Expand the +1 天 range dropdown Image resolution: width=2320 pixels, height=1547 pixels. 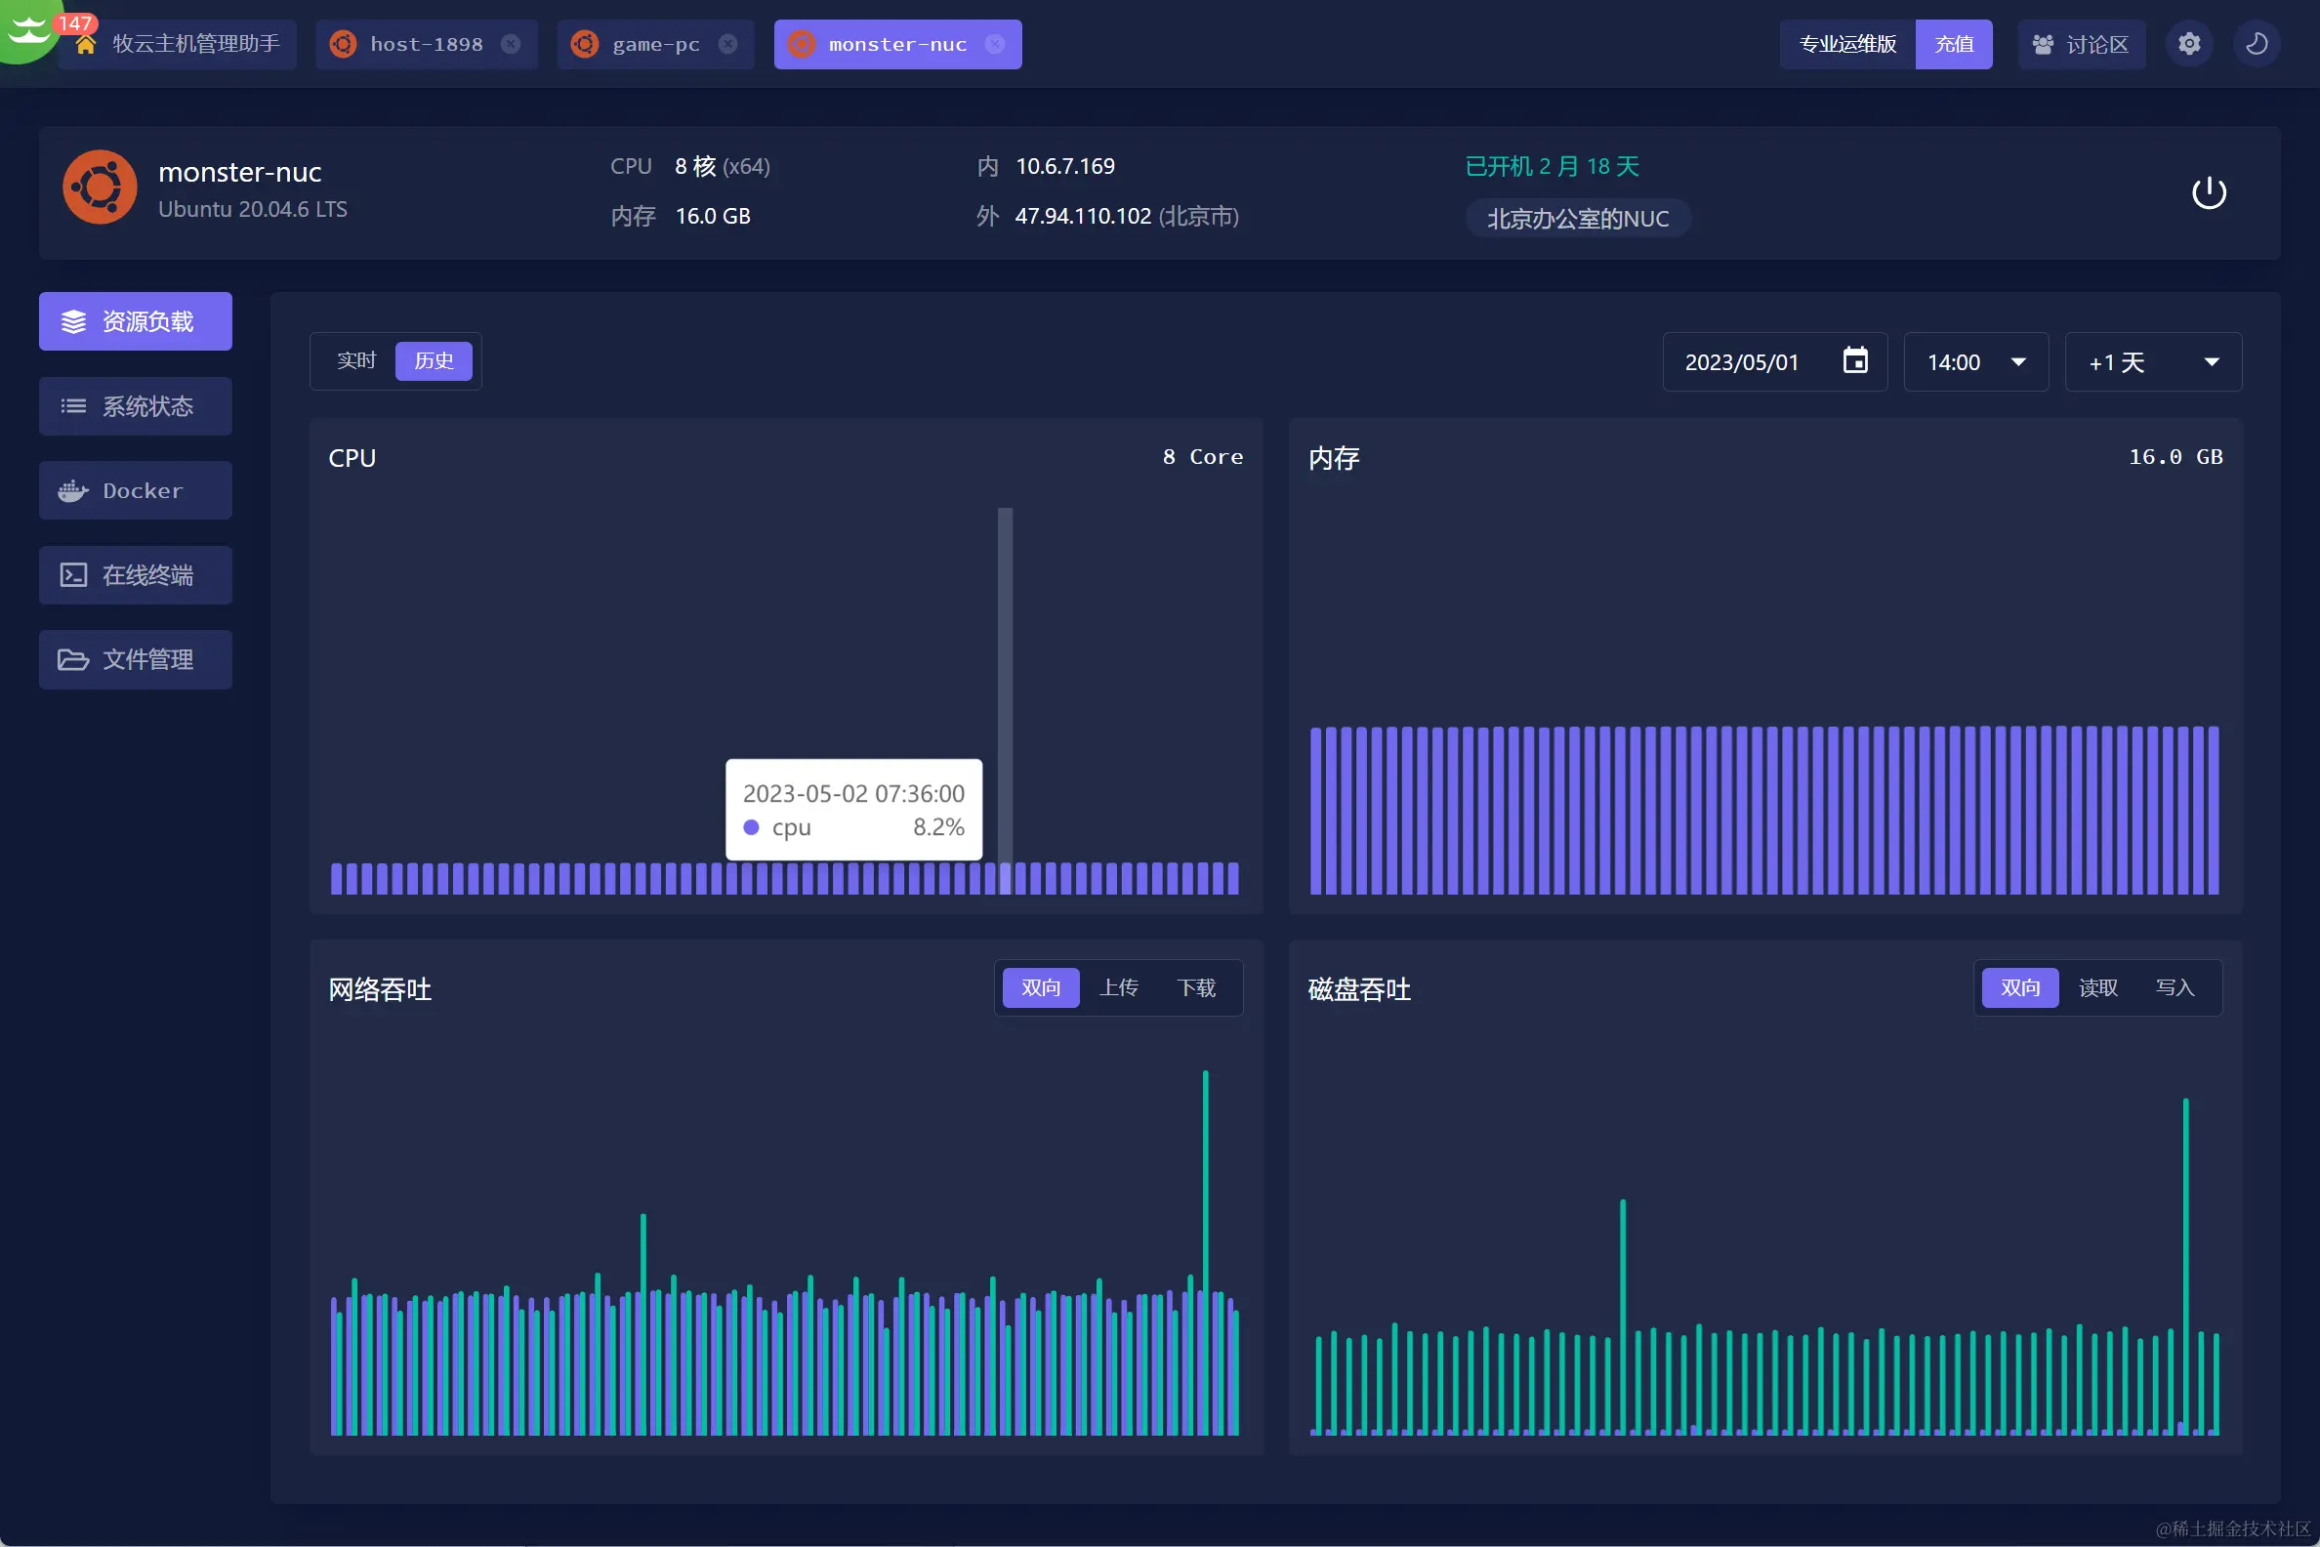2152,362
